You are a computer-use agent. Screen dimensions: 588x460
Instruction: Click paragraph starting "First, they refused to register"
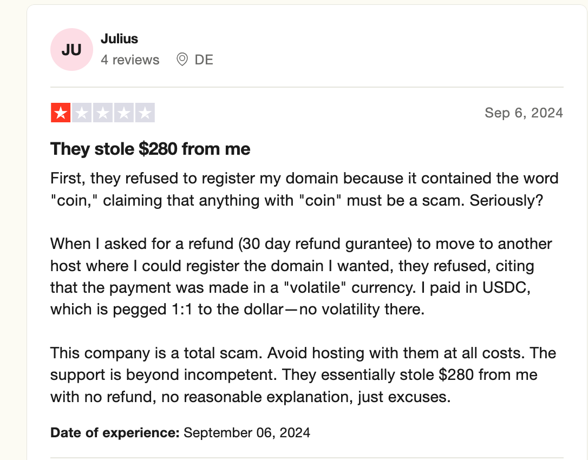(x=303, y=189)
